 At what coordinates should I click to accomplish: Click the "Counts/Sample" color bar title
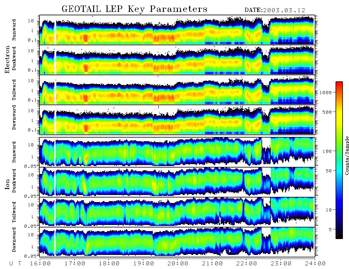pos(347,155)
